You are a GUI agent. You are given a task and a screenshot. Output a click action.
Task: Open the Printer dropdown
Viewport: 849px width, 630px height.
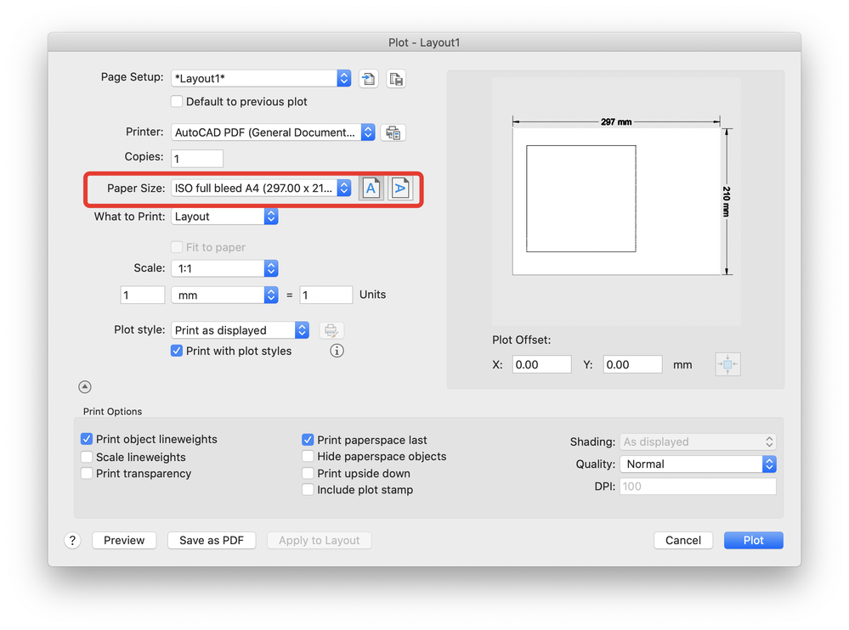coord(273,132)
